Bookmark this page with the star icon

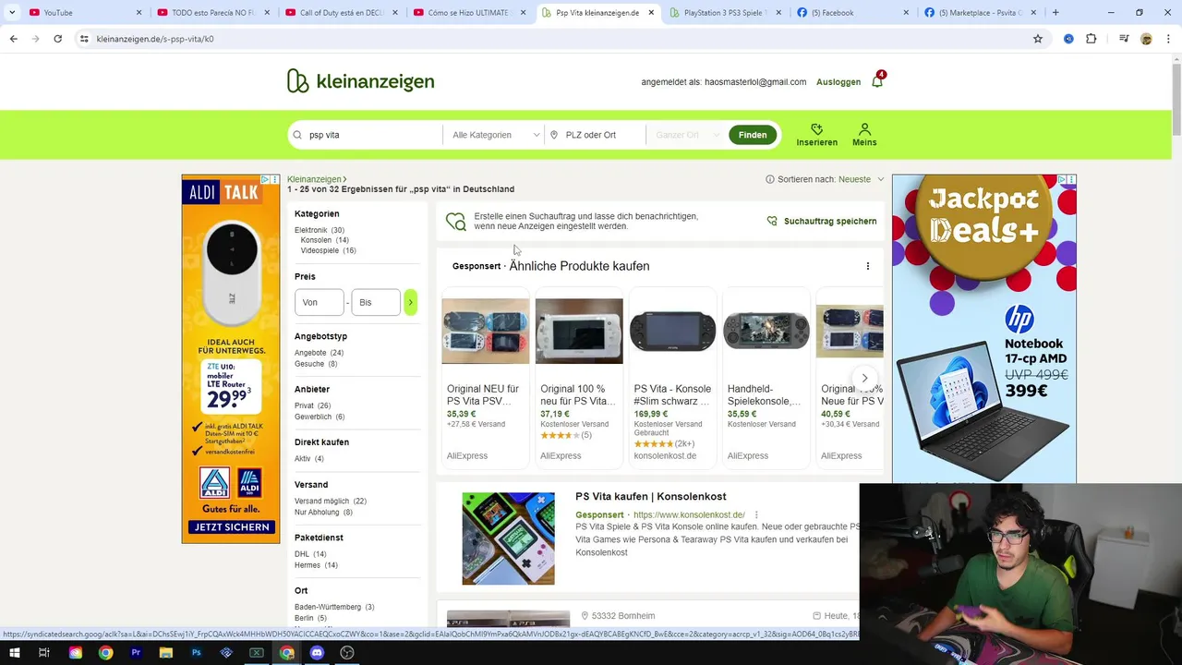pos(1038,39)
